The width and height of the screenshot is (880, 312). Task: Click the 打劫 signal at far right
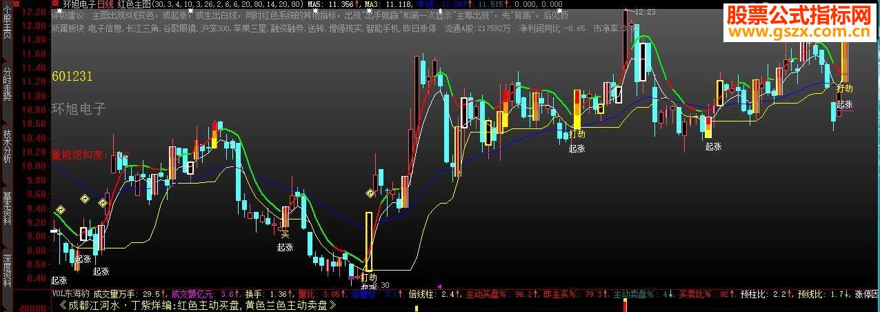845,88
